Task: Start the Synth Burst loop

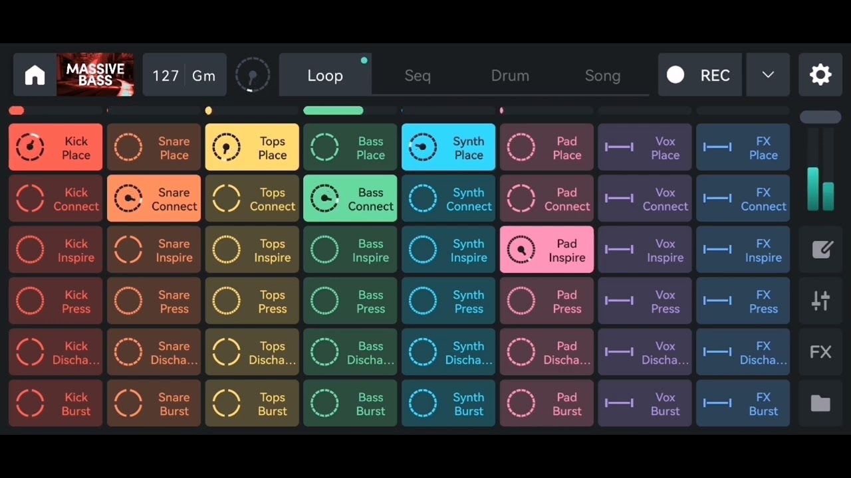Action: click(x=448, y=403)
